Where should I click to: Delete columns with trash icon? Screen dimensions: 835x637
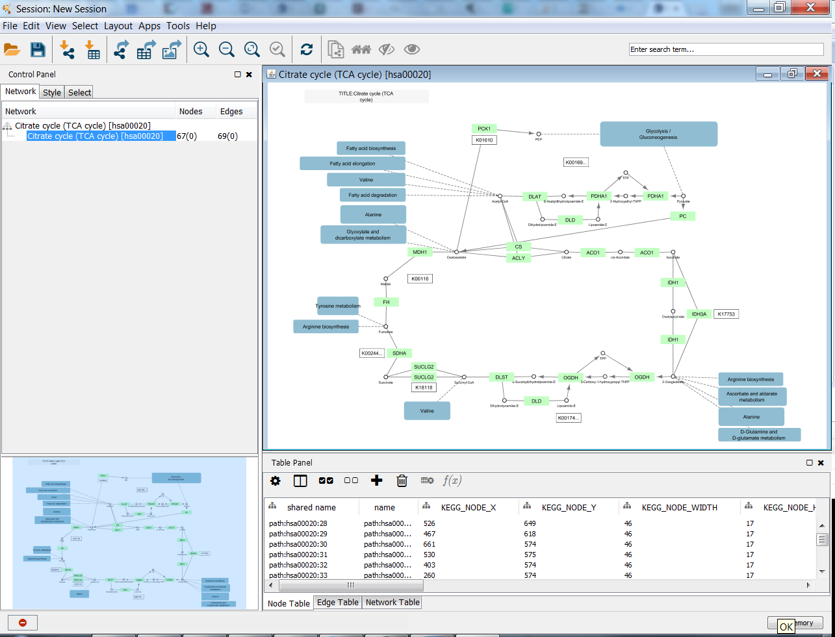point(402,481)
